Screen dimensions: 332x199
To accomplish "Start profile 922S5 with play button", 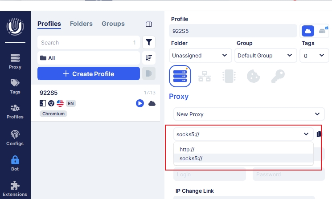I will tap(139, 103).
